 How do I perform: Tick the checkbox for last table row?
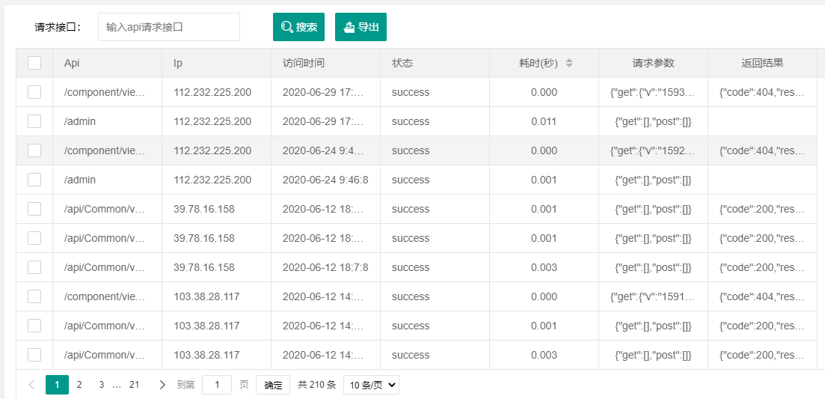pos(34,355)
